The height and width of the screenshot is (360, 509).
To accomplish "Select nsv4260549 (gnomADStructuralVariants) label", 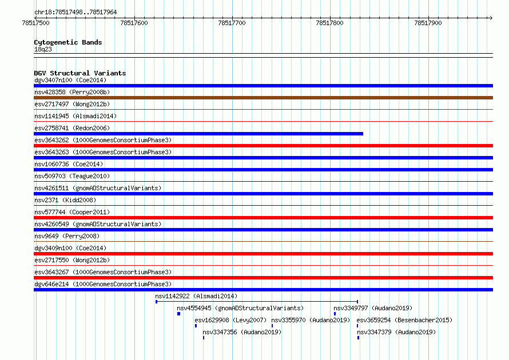I will 98,224.
